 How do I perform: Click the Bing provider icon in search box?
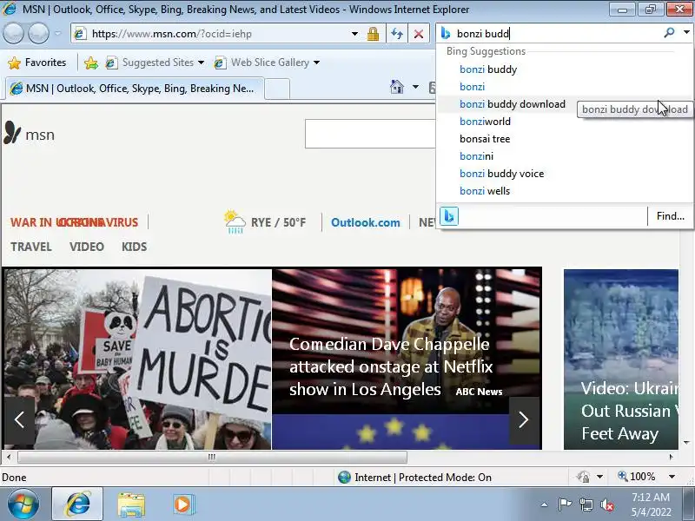446,34
